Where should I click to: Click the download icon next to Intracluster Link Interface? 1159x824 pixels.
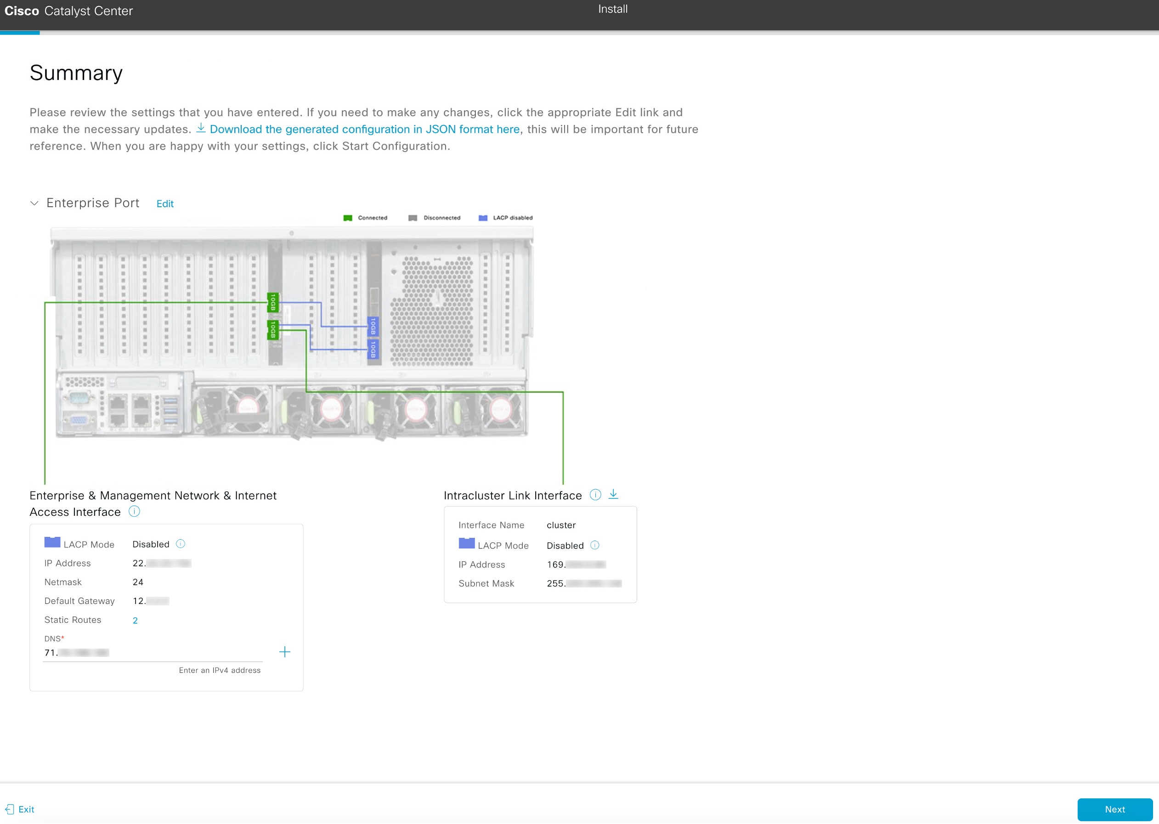point(614,495)
